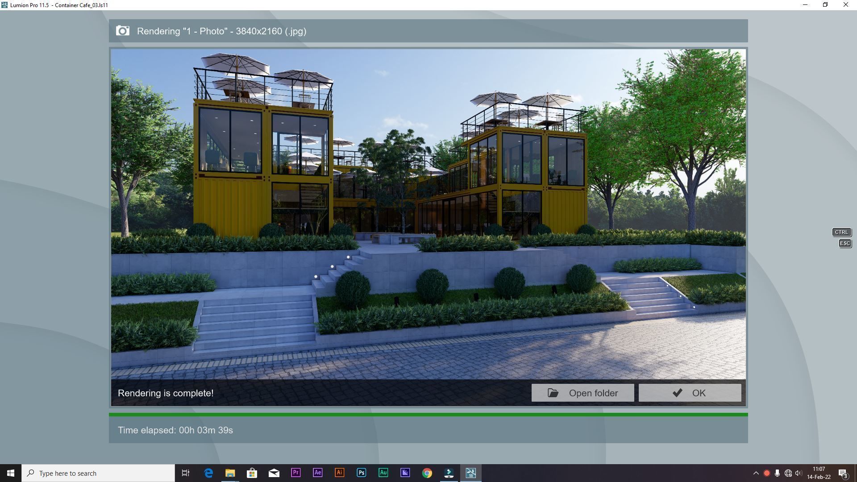Click the microphone tray icon
The width and height of the screenshot is (857, 482).
tap(777, 473)
